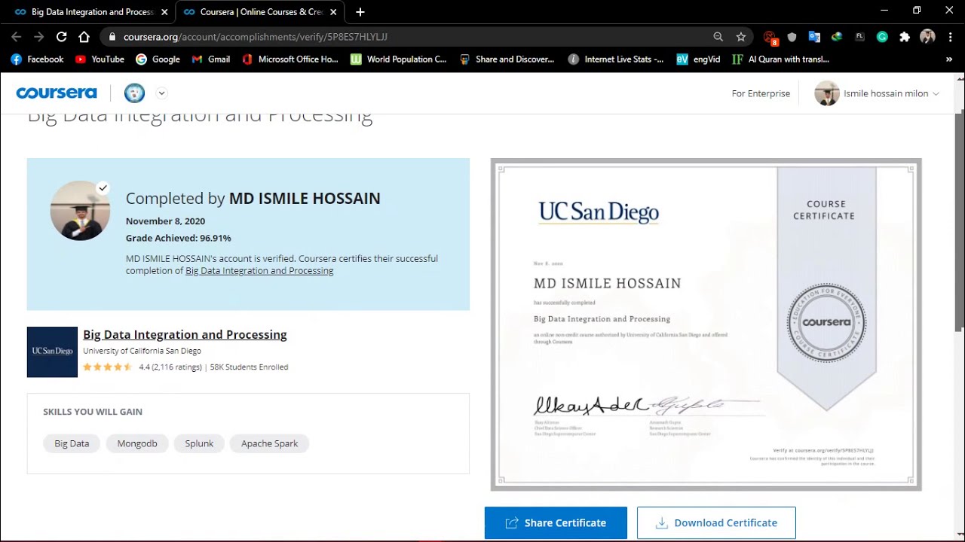The height and width of the screenshot is (542, 965).
Task: Open the Extensions puzzle-piece menu
Action: click(905, 36)
